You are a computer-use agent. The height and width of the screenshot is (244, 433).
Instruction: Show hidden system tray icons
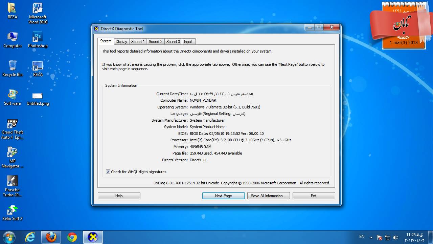(371, 238)
